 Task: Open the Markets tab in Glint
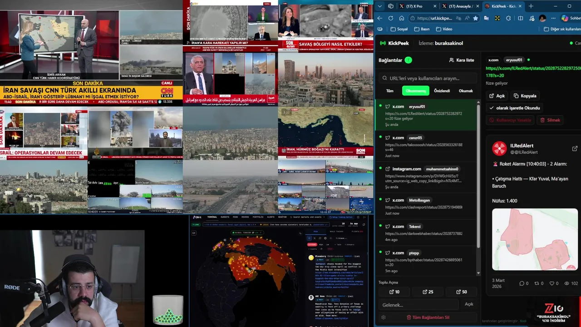225,217
